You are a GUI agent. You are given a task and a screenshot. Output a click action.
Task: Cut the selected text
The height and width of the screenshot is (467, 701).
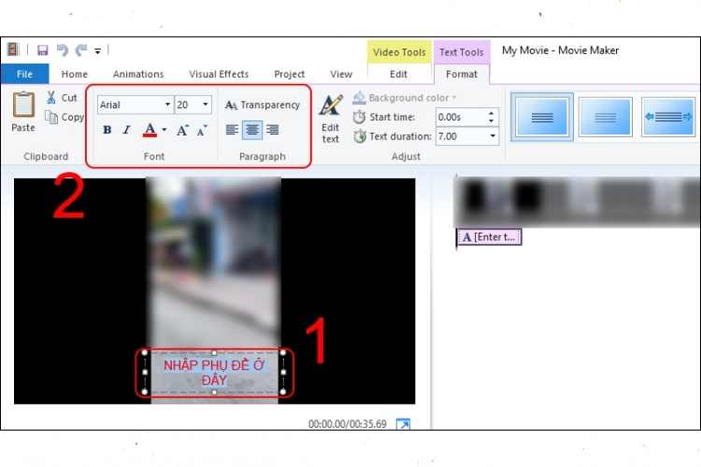[62, 97]
